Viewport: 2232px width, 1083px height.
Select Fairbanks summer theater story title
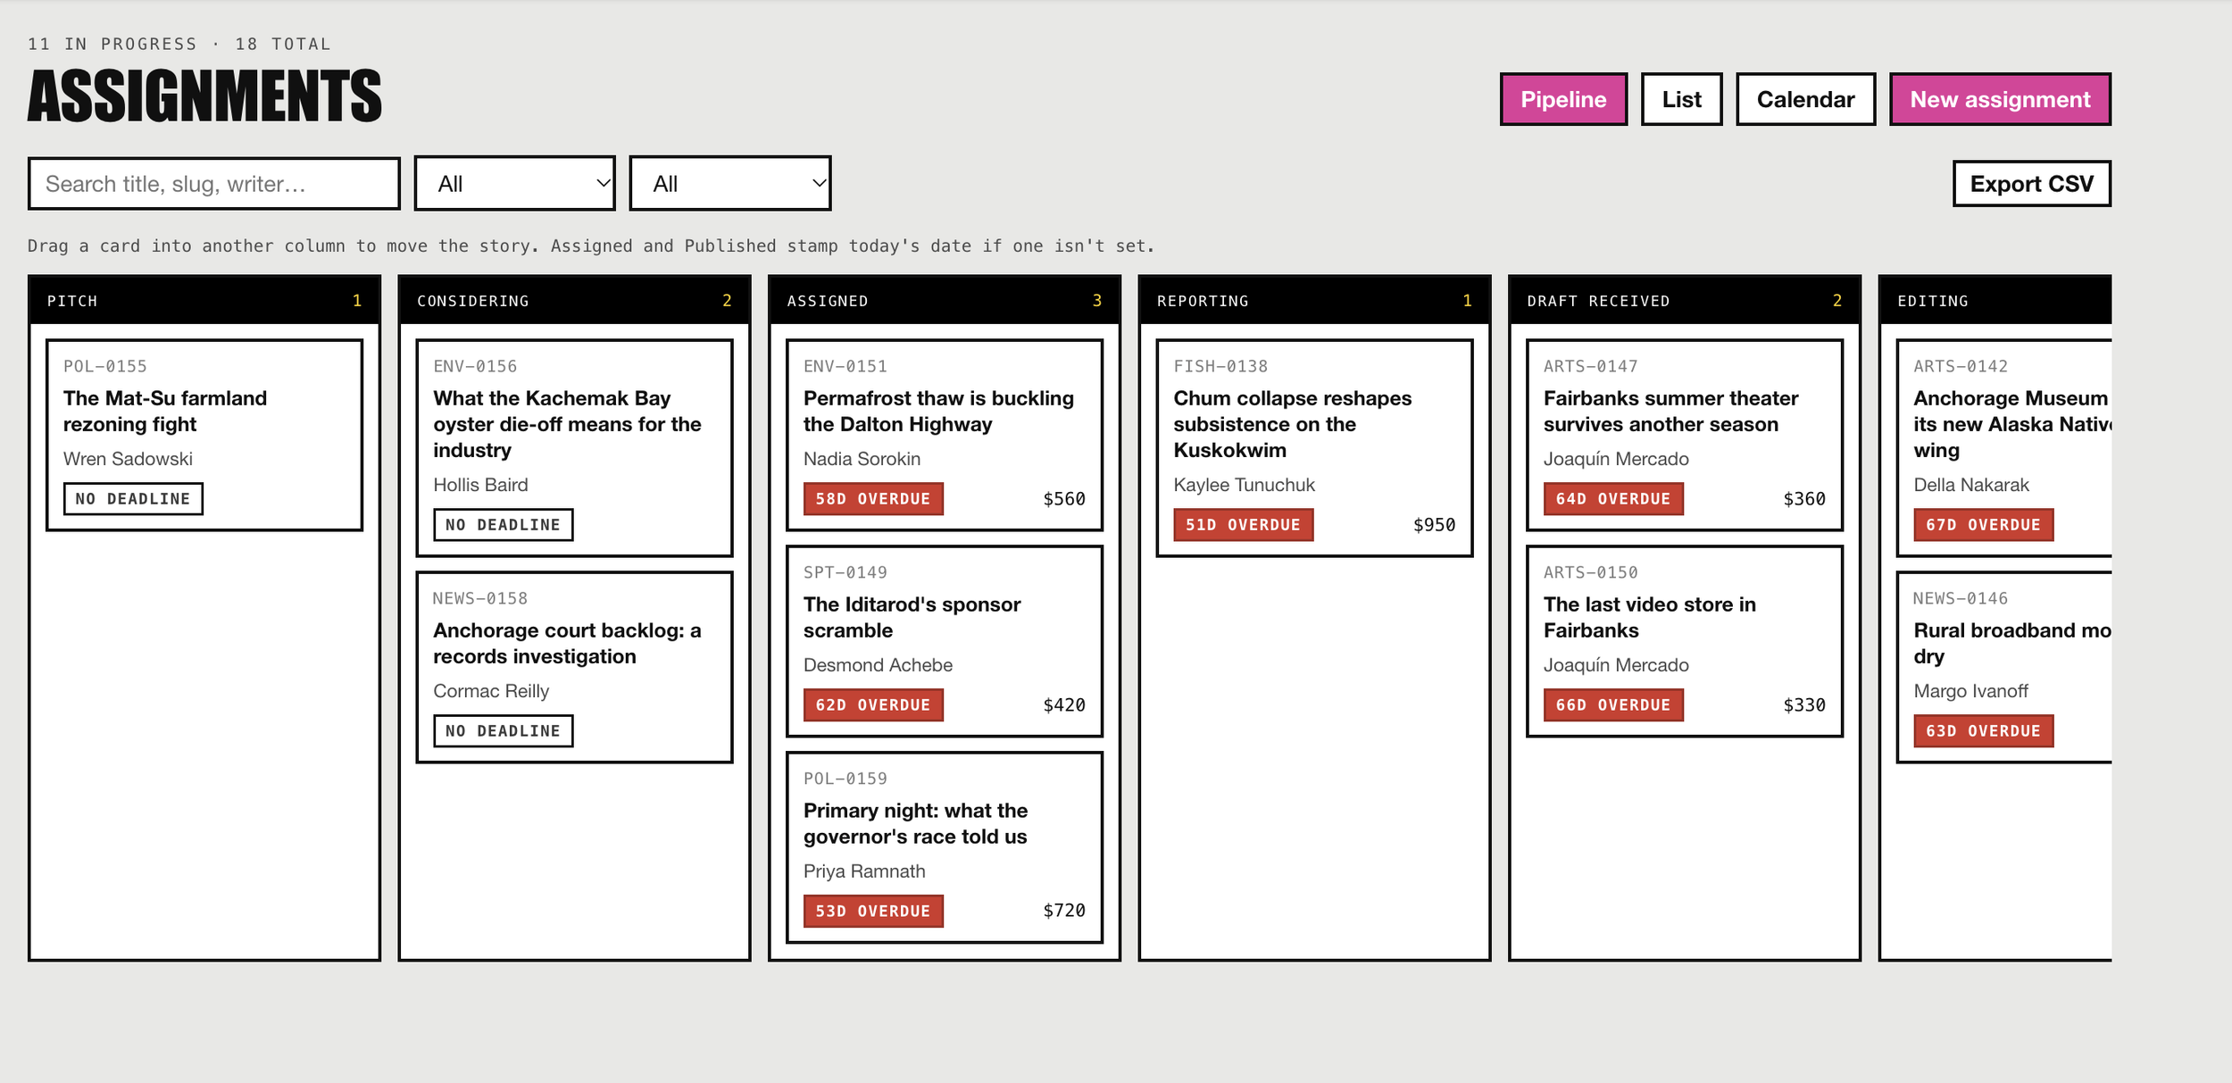(x=1670, y=411)
